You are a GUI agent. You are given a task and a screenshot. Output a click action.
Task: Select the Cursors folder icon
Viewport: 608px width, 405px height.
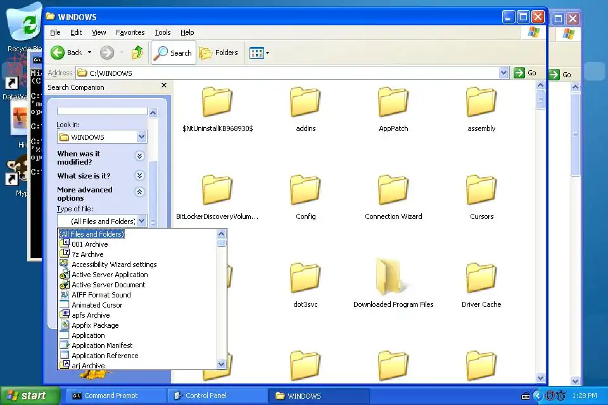[481, 189]
